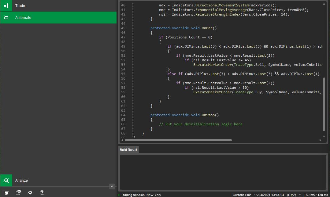Click the OnBar method name
Screen dimensions: 330x197
(x=207, y=28)
